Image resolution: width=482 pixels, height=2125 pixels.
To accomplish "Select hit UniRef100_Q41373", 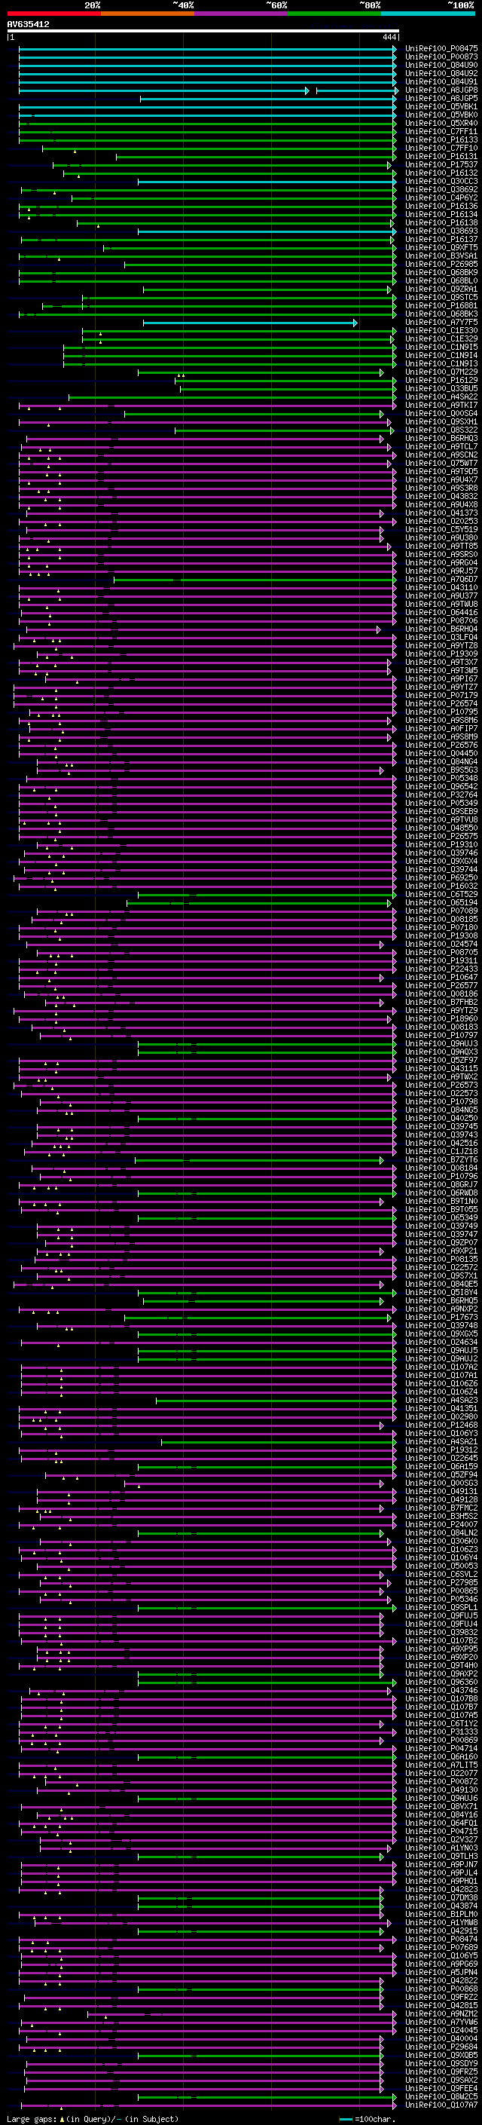I will tap(441, 513).
